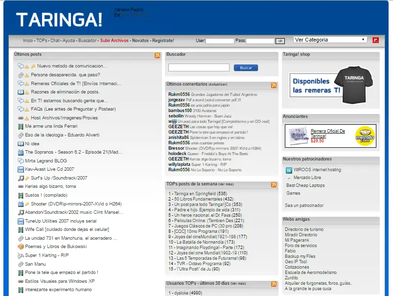Open FAQs (Lee antes de Preguntar y Postear)
This screenshot has width=393, height=296.
point(73,109)
